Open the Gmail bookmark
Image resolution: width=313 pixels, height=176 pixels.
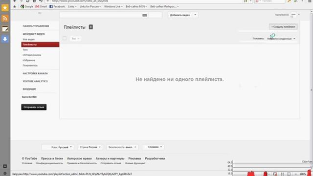coord(41,6)
